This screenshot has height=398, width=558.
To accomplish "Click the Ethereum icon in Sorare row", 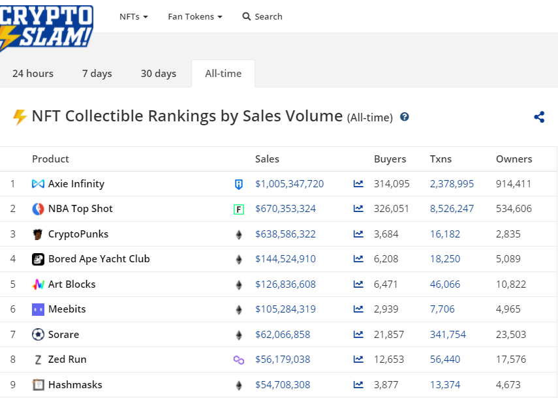I will click(x=239, y=335).
